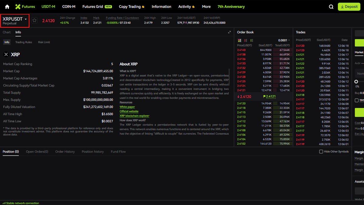This screenshot has width=364, height=205.
Task: Click the green flag mark price icon
Action: [x=264, y=97]
